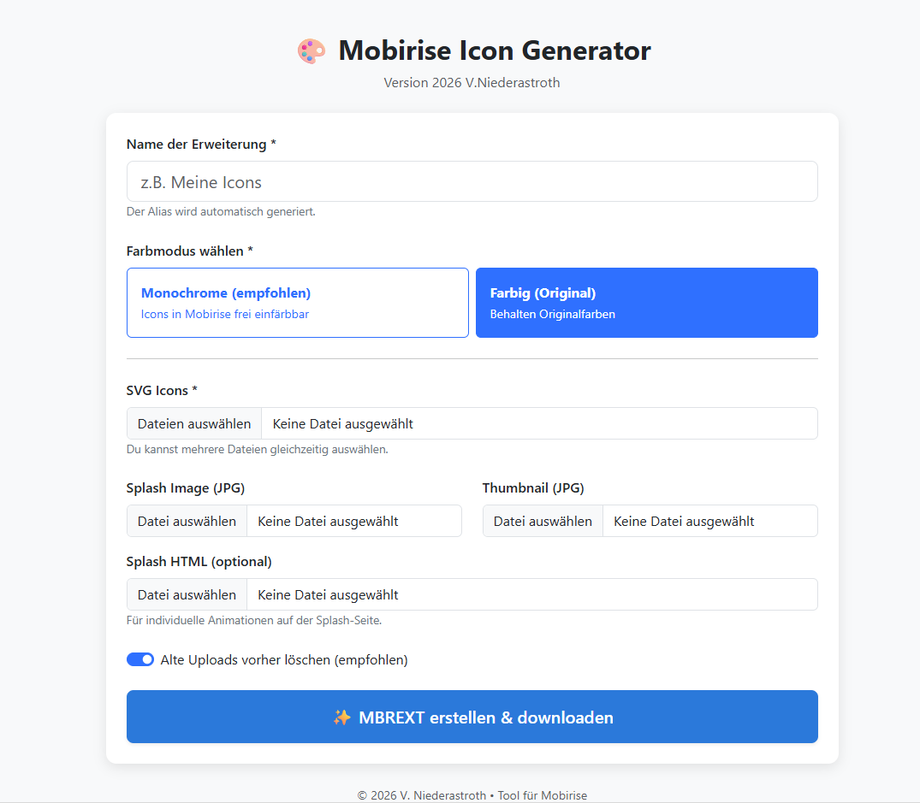Choose the Farbig (Original) color mode
Screen dimensions: 920x803
646,303
